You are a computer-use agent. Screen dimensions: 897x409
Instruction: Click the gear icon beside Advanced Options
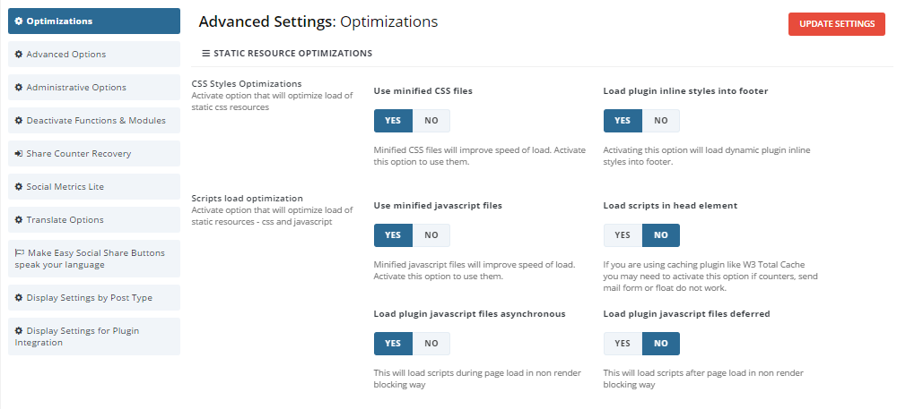pyautogui.click(x=19, y=55)
